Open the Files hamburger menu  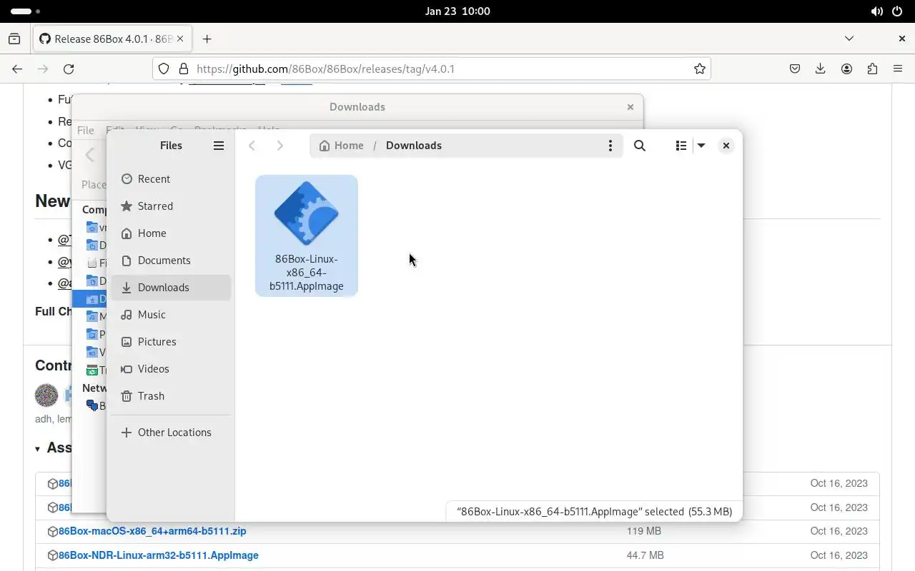219,146
